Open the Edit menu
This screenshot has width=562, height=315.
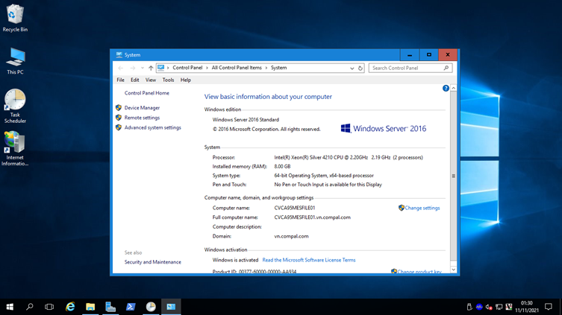tap(135, 80)
